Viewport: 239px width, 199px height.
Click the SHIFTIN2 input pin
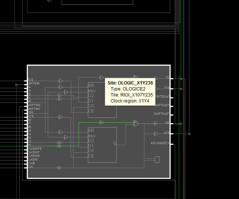26,105
